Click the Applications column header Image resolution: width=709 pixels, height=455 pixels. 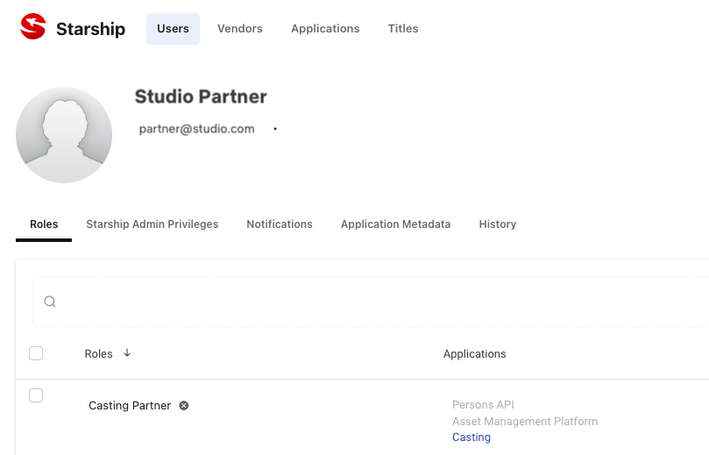(x=474, y=354)
